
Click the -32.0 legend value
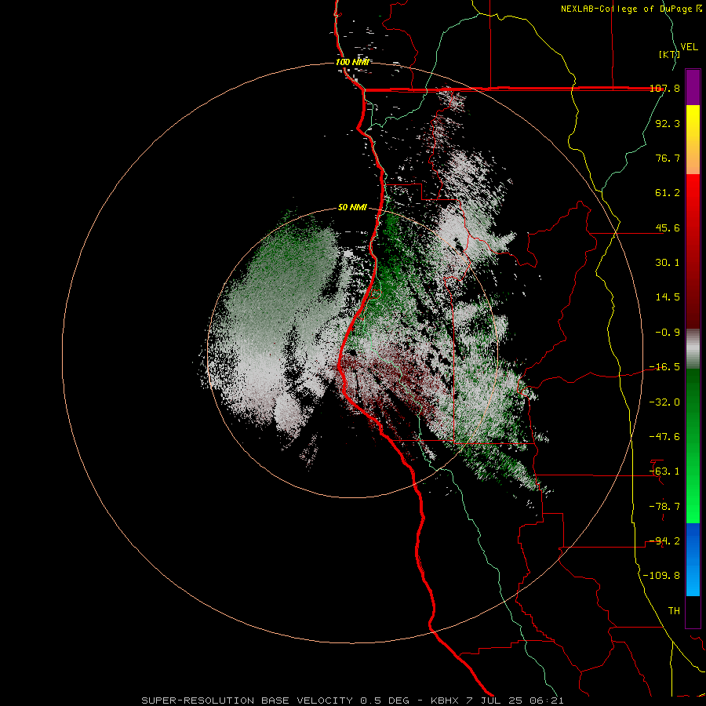point(664,402)
